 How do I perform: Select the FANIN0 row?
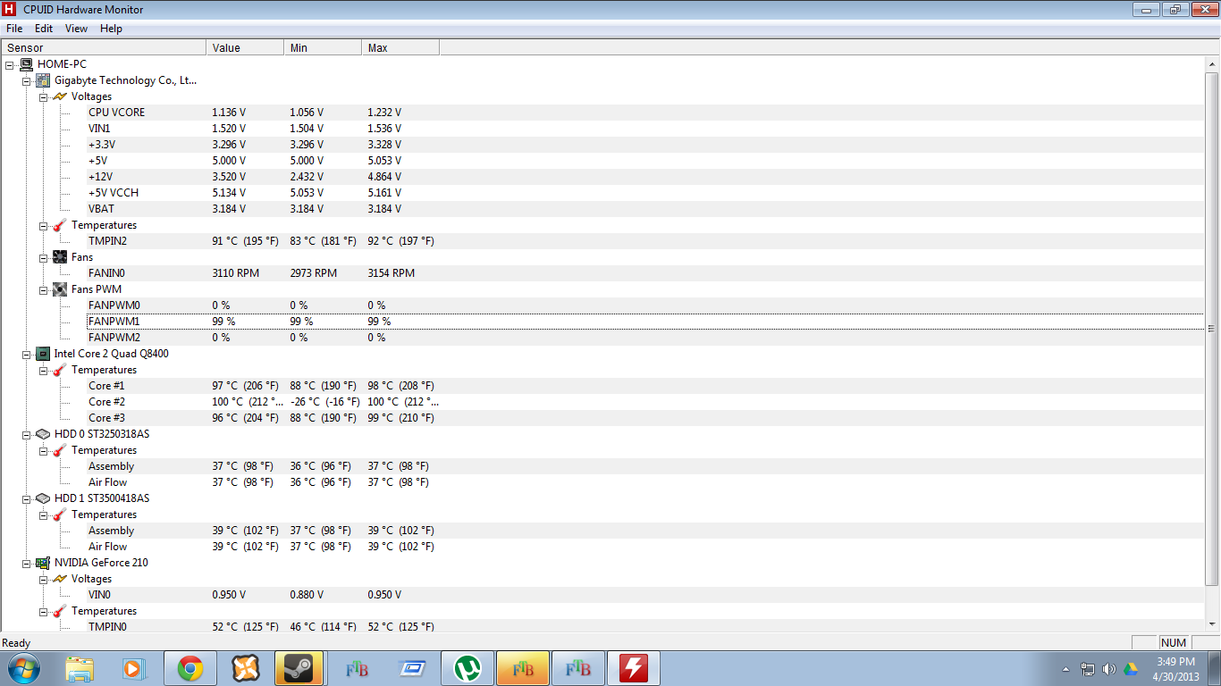(646, 273)
